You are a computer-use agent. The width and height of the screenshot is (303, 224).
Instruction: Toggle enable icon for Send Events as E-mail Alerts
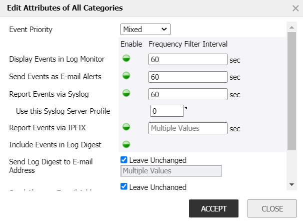point(126,76)
